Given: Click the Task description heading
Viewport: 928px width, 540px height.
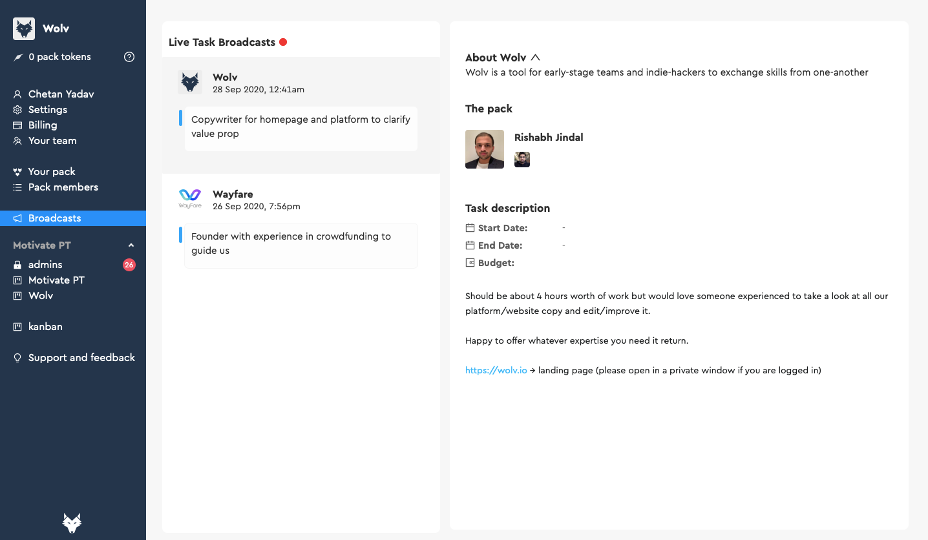Looking at the screenshot, I should [x=507, y=208].
